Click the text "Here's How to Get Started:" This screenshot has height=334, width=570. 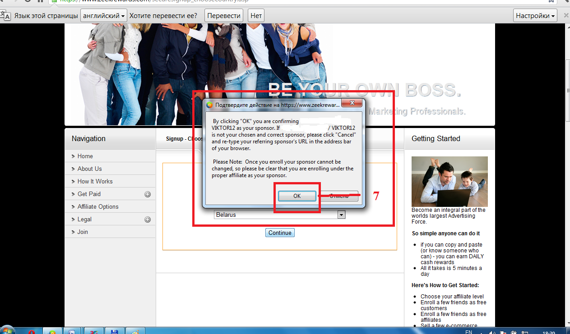[x=445, y=285]
